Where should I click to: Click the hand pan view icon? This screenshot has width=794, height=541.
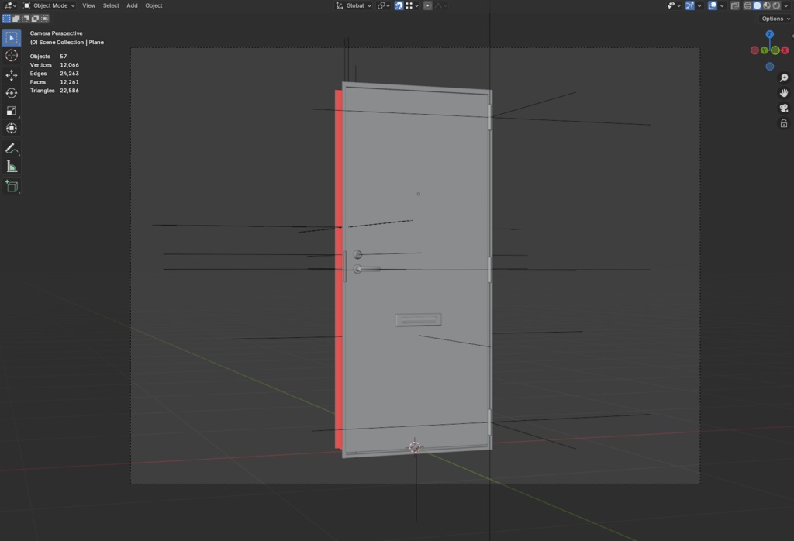point(784,93)
